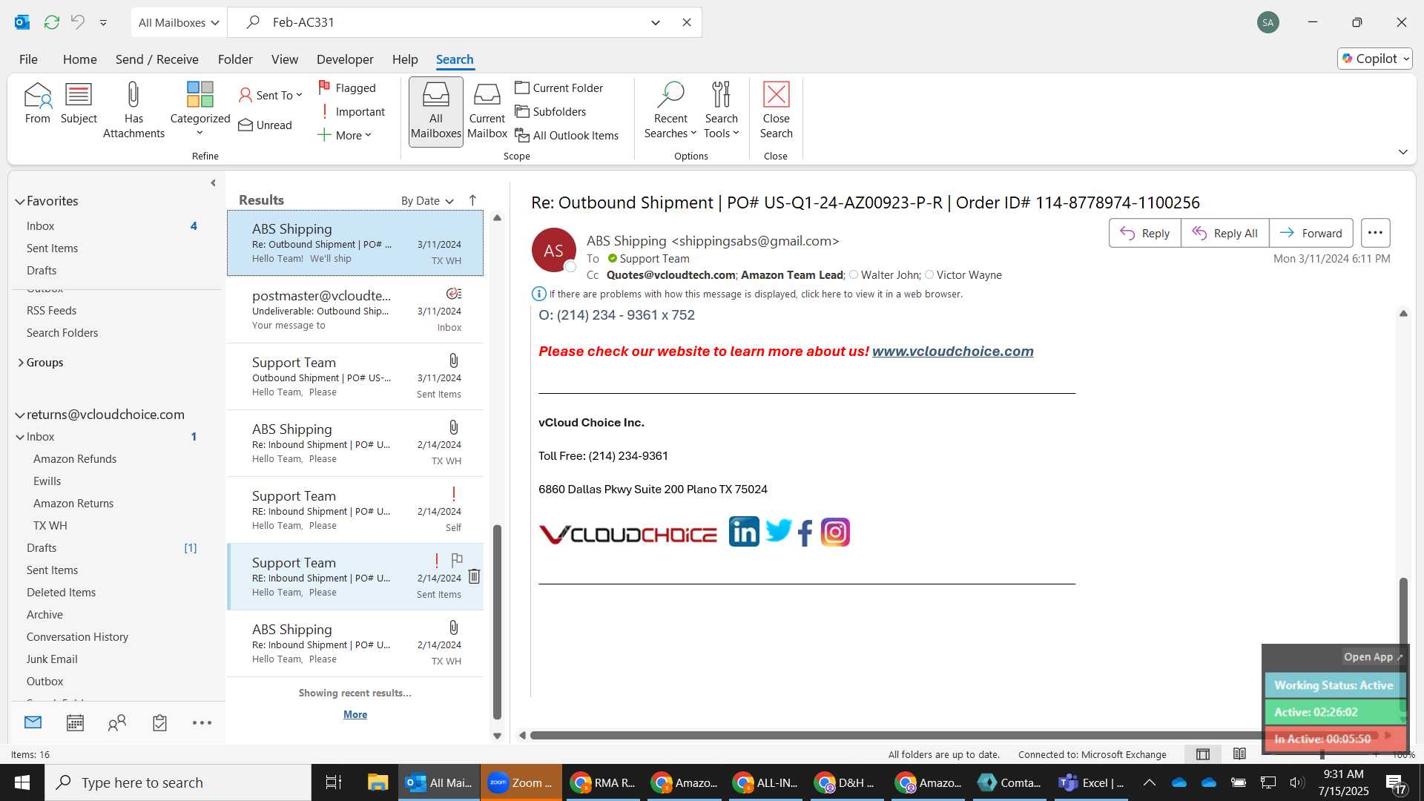Open Instagram icon in email signature
Image resolution: width=1424 pixels, height=801 pixels.
(835, 532)
